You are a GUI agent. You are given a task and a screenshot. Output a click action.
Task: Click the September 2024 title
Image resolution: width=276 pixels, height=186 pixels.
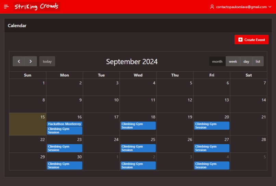pos(132,61)
